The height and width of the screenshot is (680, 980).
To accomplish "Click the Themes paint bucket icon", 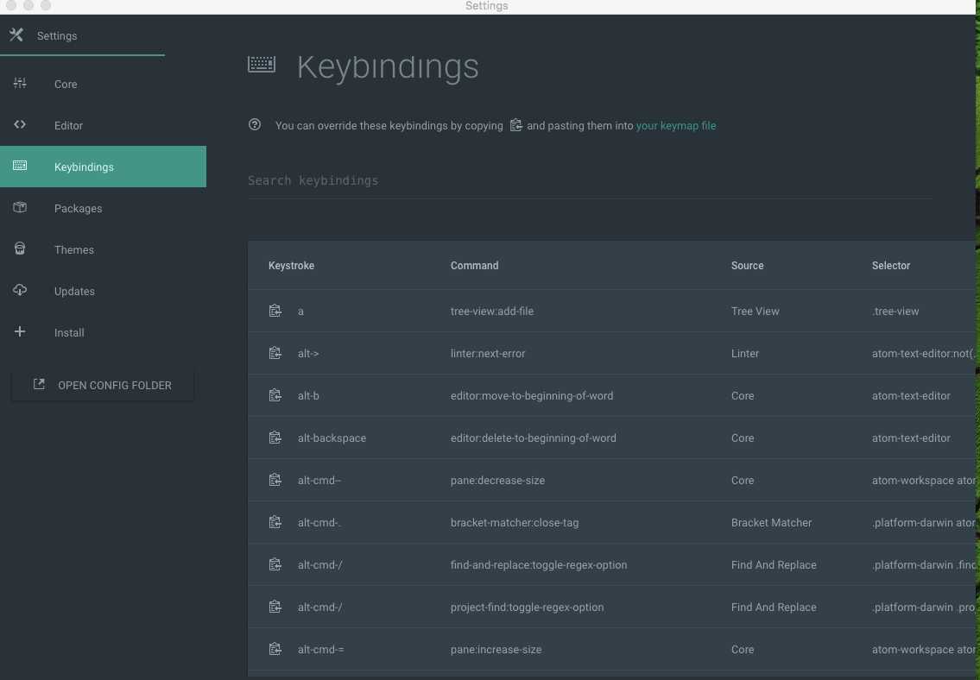I will (x=20, y=249).
